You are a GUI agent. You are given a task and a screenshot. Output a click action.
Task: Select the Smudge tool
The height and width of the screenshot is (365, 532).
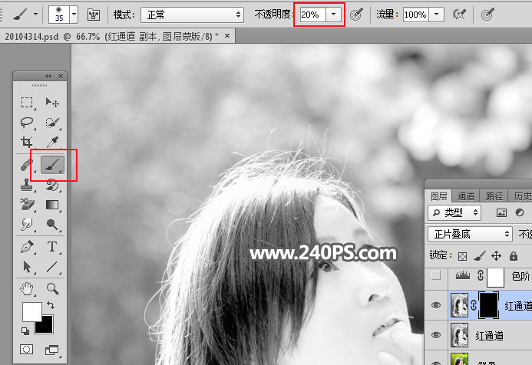pos(27,225)
